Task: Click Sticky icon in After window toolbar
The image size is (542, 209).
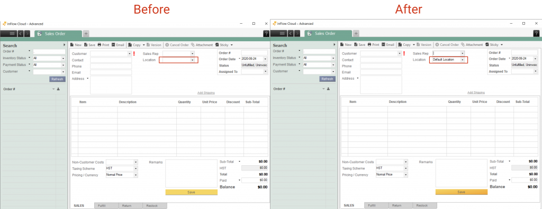Action: (x=487, y=45)
